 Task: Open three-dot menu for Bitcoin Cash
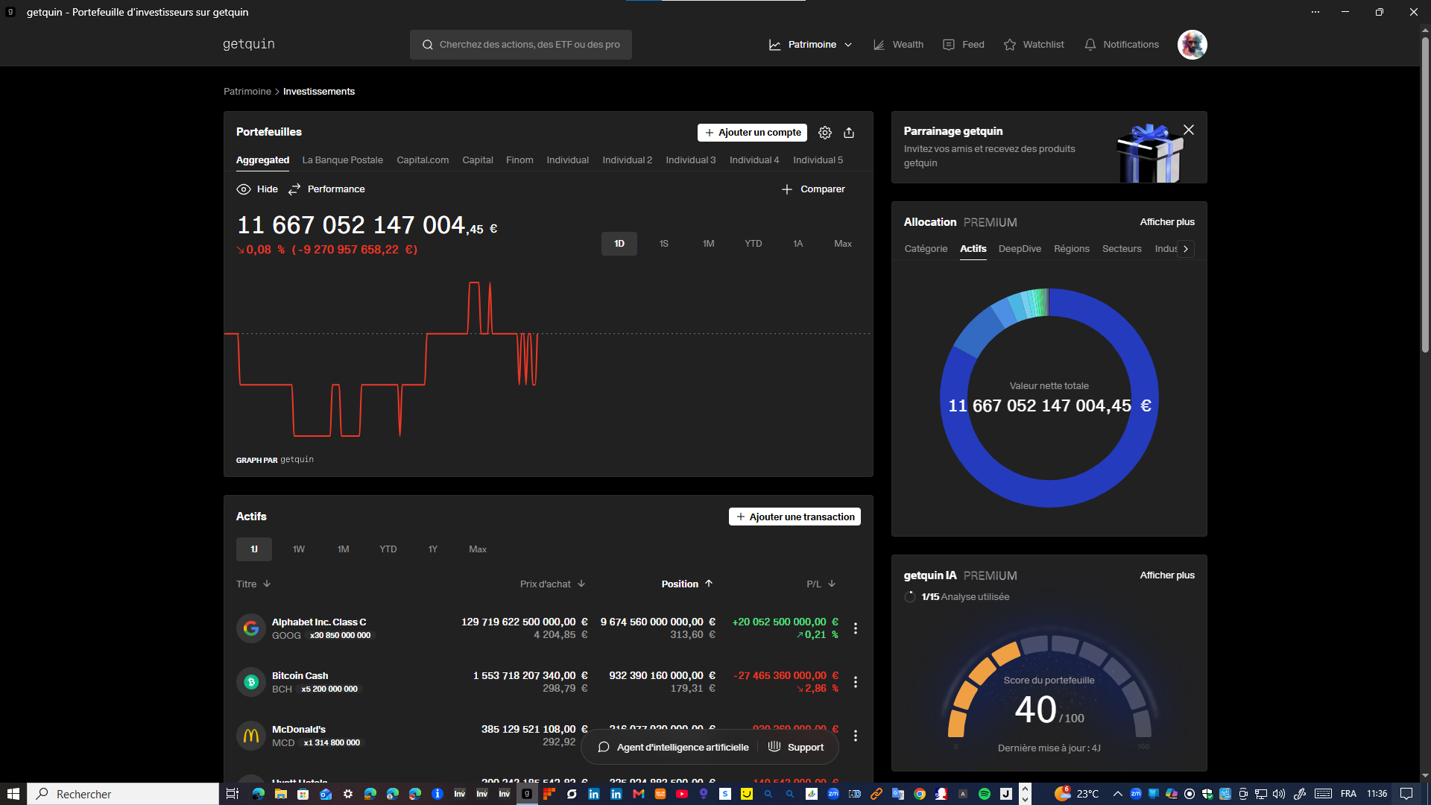856,682
